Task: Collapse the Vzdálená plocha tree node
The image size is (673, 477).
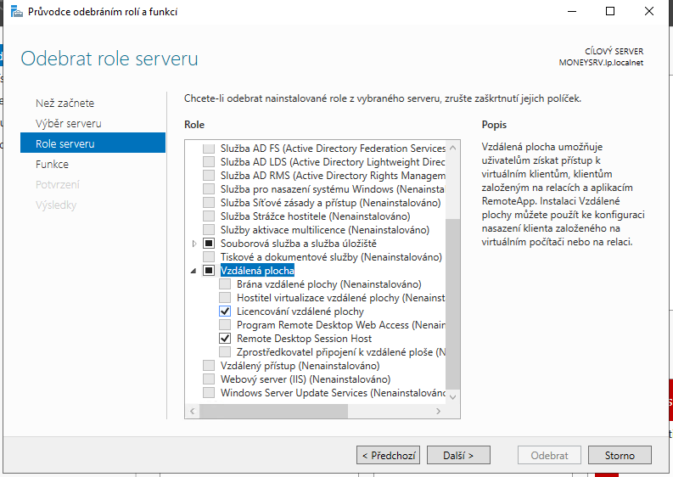Action: [194, 271]
